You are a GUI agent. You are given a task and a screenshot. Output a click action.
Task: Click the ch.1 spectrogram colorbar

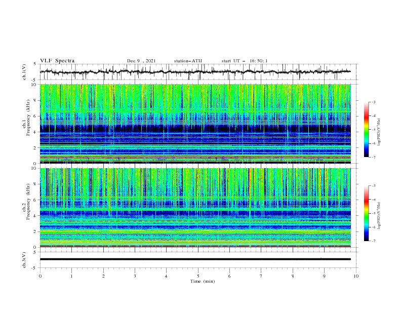pyautogui.click(x=367, y=130)
